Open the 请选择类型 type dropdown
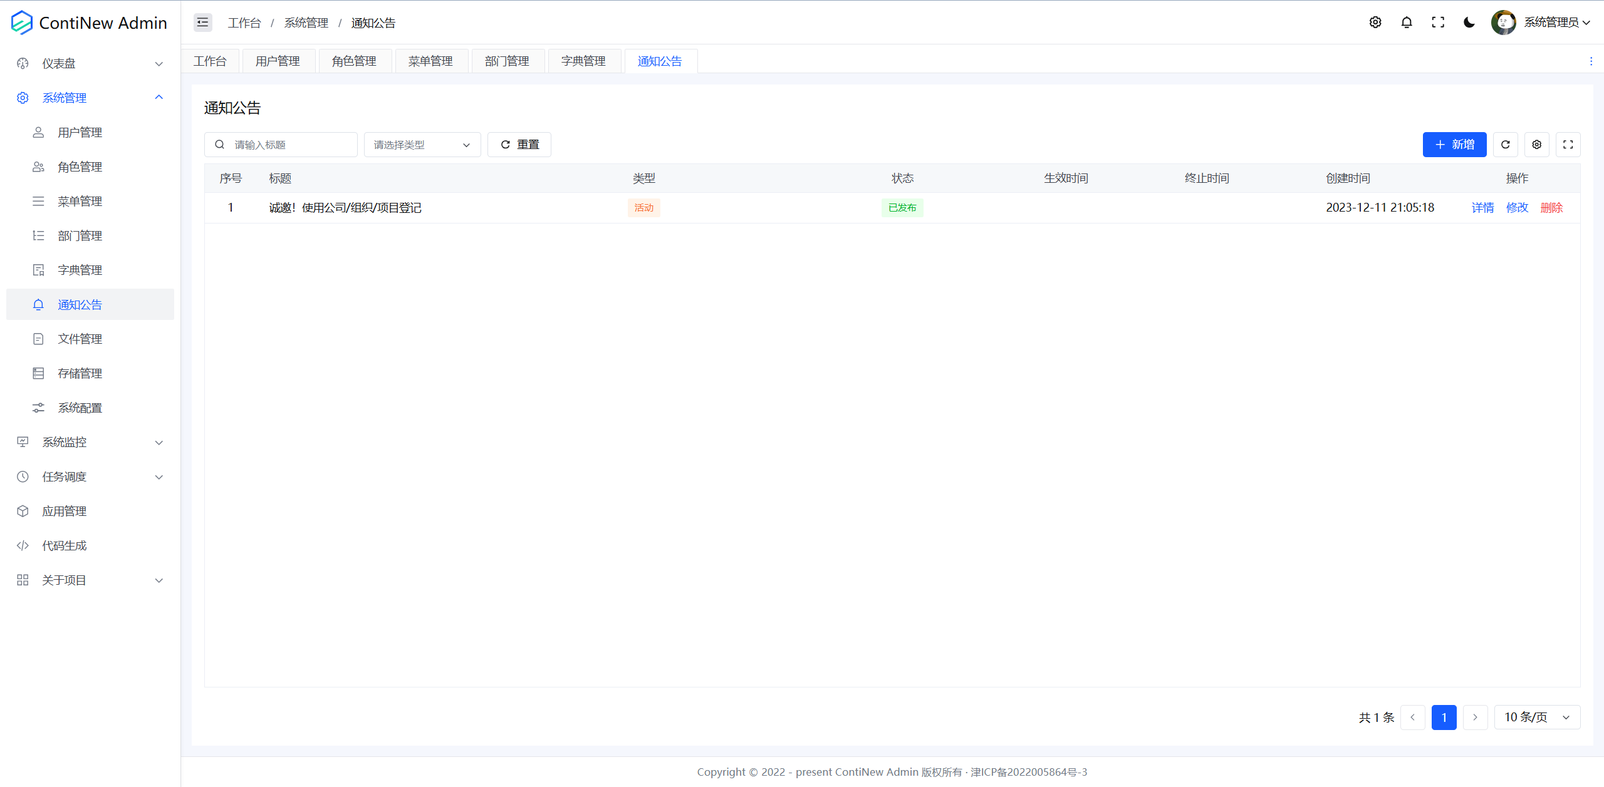 (421, 144)
